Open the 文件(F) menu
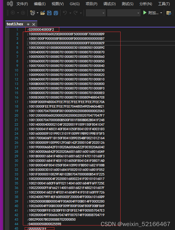The image size is (175, 230). [22, 4]
